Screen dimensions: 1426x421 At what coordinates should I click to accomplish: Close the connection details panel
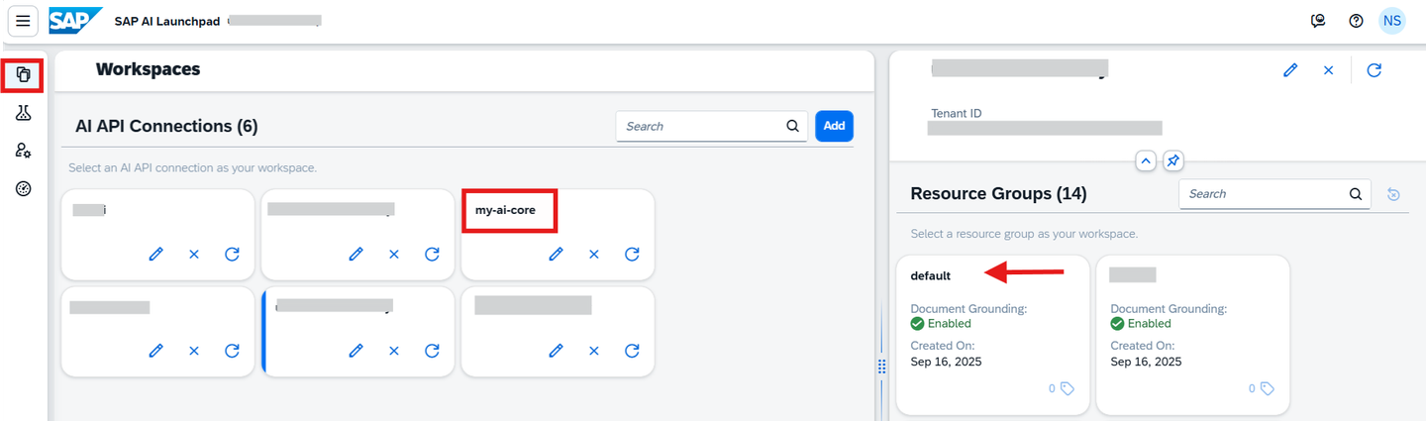(x=1329, y=70)
